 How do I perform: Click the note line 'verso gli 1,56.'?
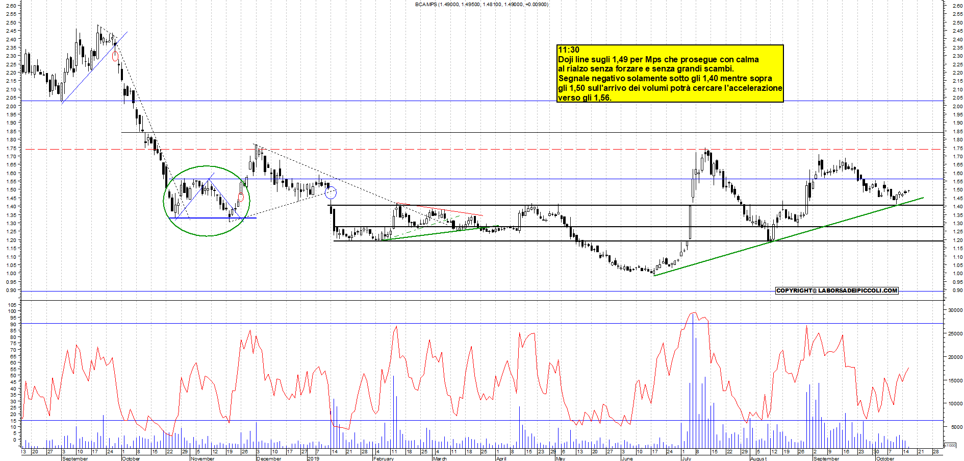coord(585,98)
